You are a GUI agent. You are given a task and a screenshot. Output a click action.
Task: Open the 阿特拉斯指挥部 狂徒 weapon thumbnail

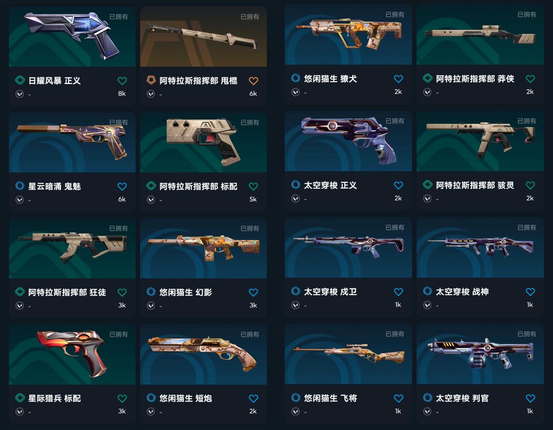[72, 248]
